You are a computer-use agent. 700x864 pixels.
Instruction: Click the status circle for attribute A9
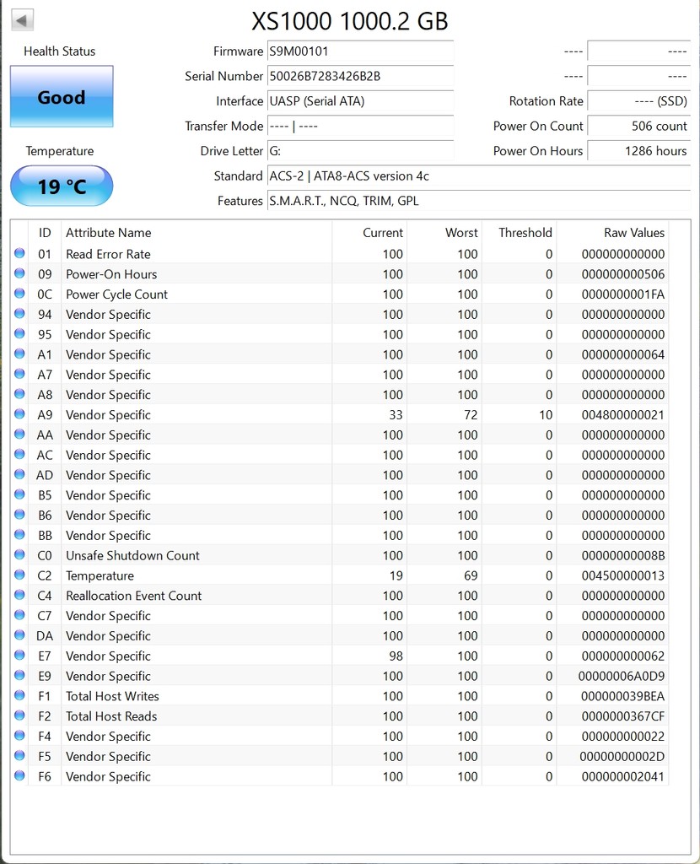(x=20, y=414)
